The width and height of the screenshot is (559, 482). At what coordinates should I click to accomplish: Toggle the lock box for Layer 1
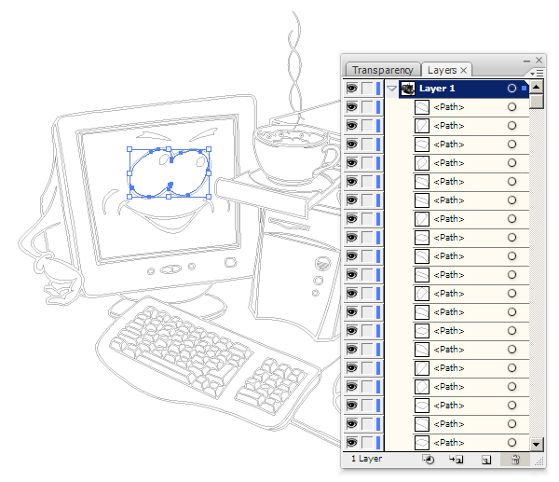click(367, 89)
